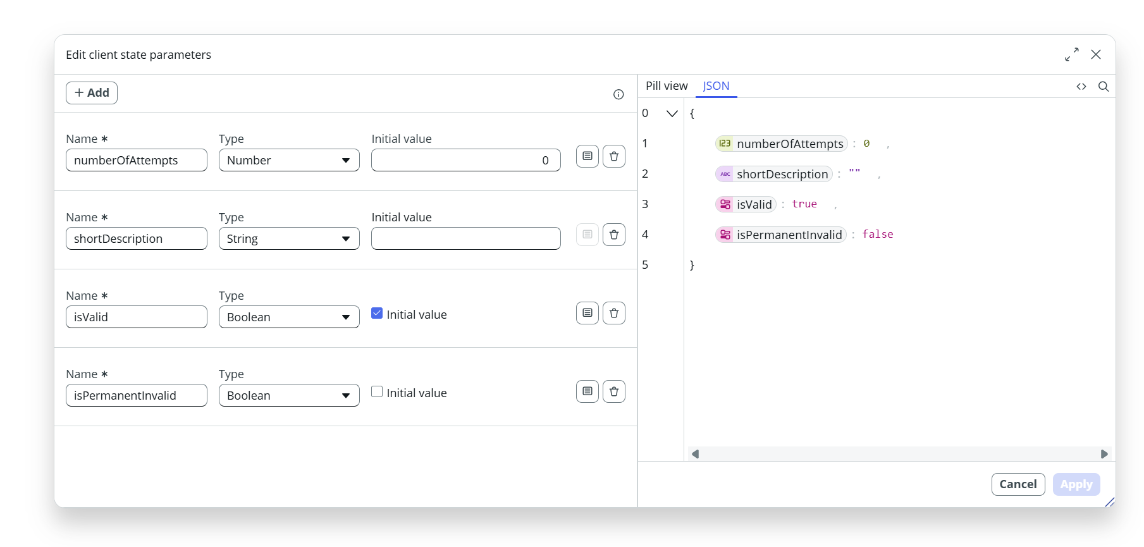Screen dimensions: 1144x547
Task: Click the Add parameter button
Action: (92, 93)
